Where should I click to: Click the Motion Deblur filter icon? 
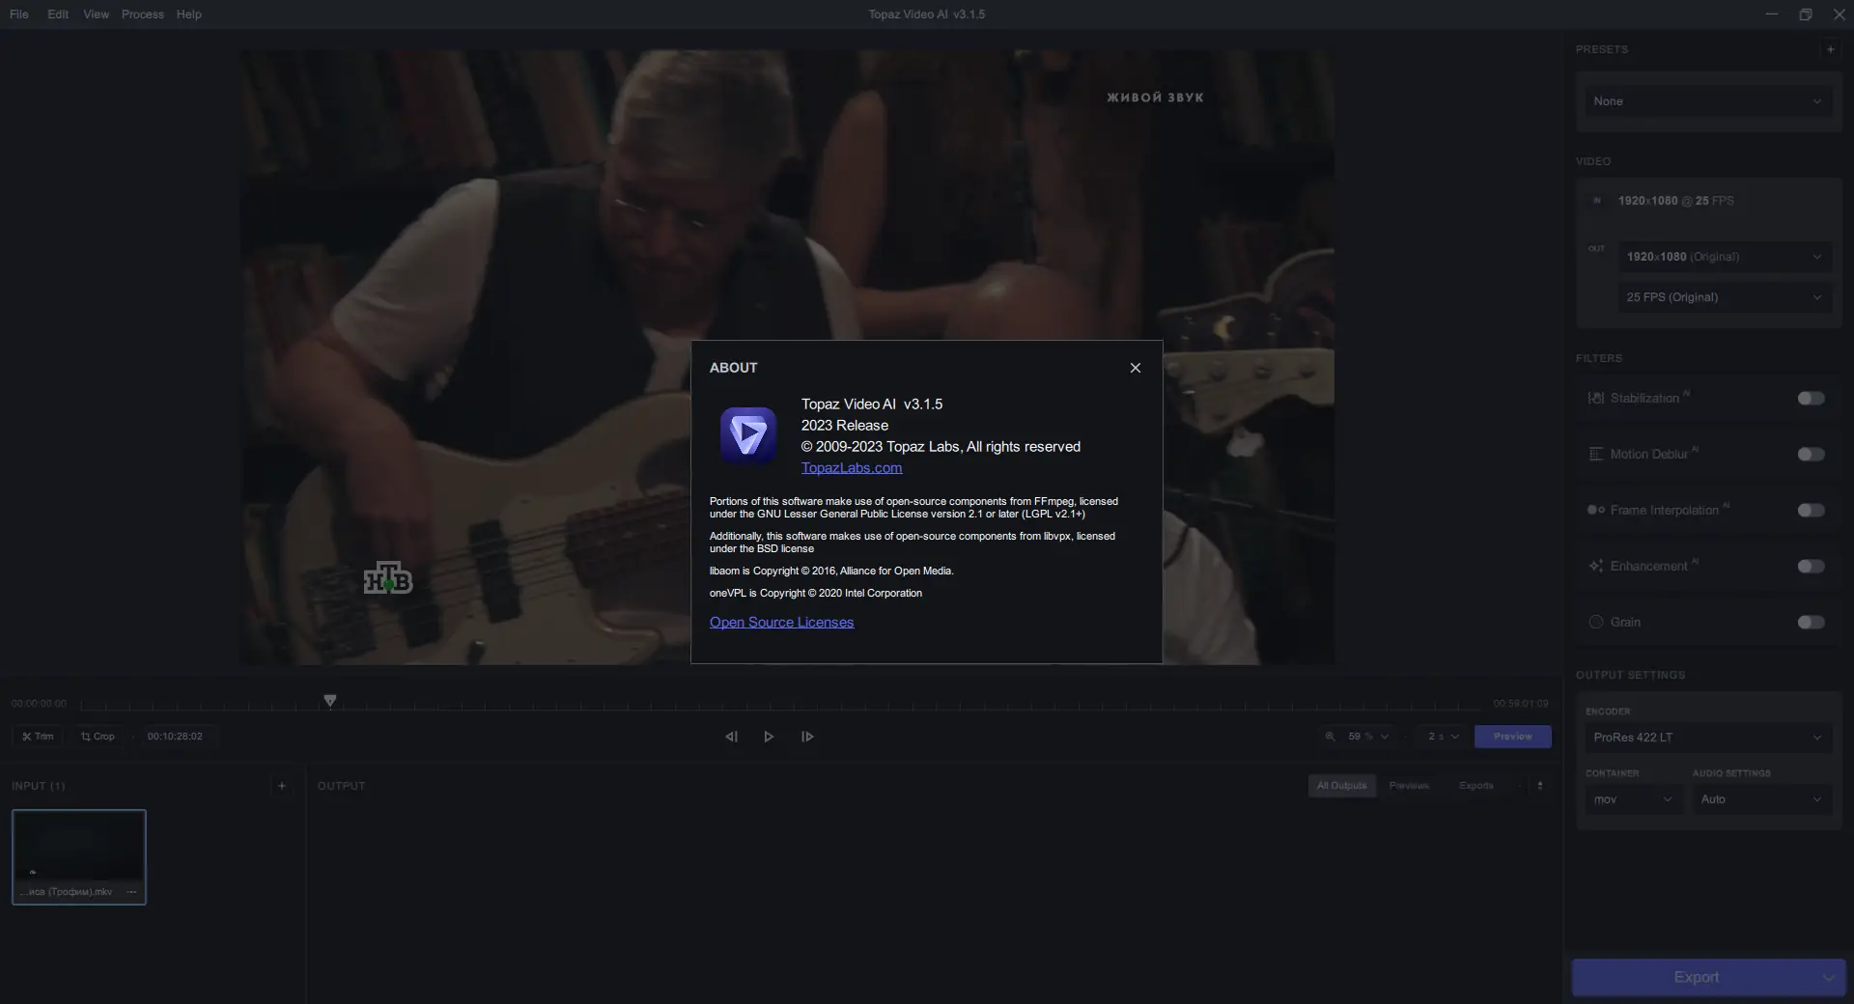1596,455
